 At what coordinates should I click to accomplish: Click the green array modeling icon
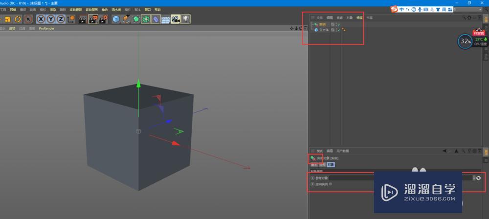(x=146, y=20)
